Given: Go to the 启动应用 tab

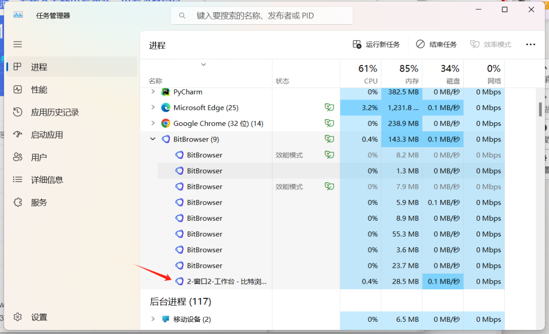Looking at the screenshot, I should (x=72, y=135).
